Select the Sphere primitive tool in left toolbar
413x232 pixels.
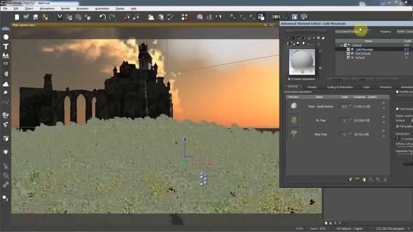tap(6, 37)
